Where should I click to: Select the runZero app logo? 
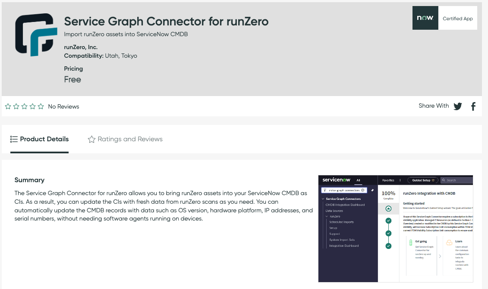tap(35, 34)
